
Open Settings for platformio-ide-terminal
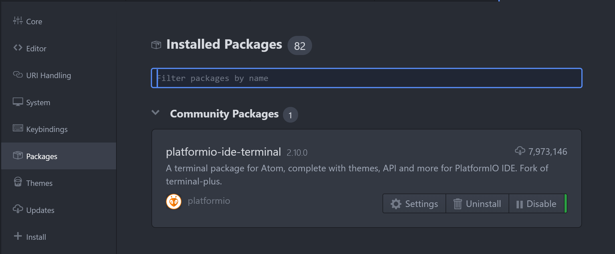click(414, 204)
